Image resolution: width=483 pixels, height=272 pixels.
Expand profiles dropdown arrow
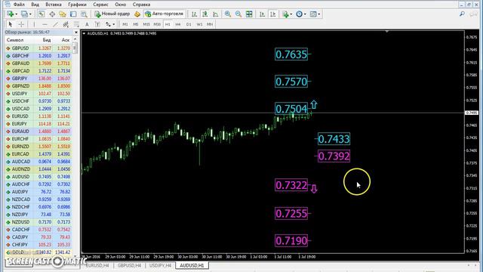tap(30, 14)
